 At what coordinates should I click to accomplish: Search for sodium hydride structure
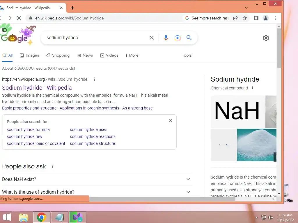click(92, 143)
